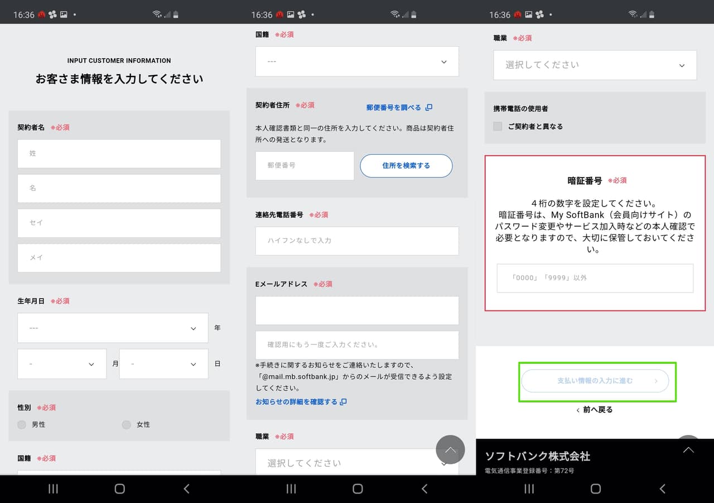The width and height of the screenshot is (714, 503).
Task: Click the 住所を検索する button
Action: pyautogui.click(x=406, y=166)
